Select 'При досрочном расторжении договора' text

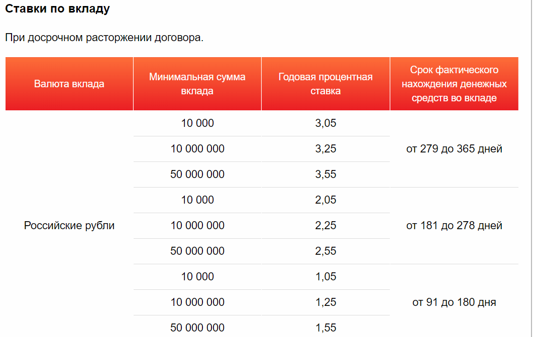104,37
